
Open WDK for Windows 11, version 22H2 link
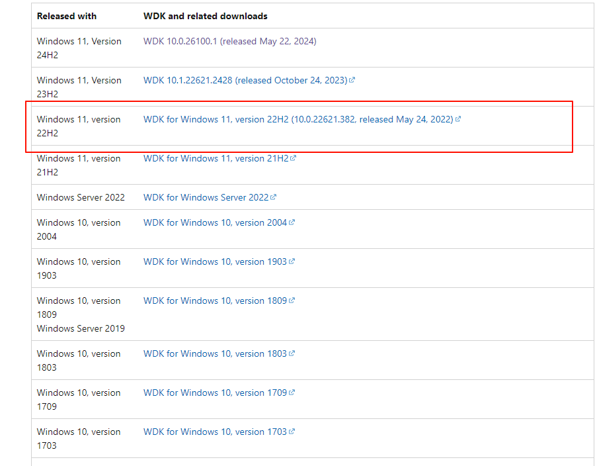298,119
